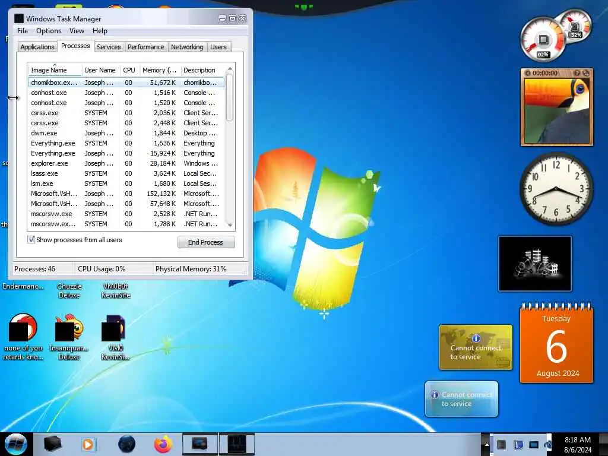
Task: Toggle Show processes from all users
Action: point(31,240)
